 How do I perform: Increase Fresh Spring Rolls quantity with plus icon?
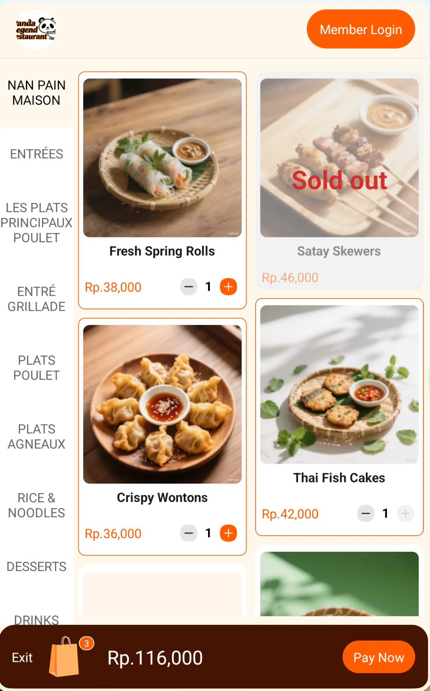coord(229,287)
